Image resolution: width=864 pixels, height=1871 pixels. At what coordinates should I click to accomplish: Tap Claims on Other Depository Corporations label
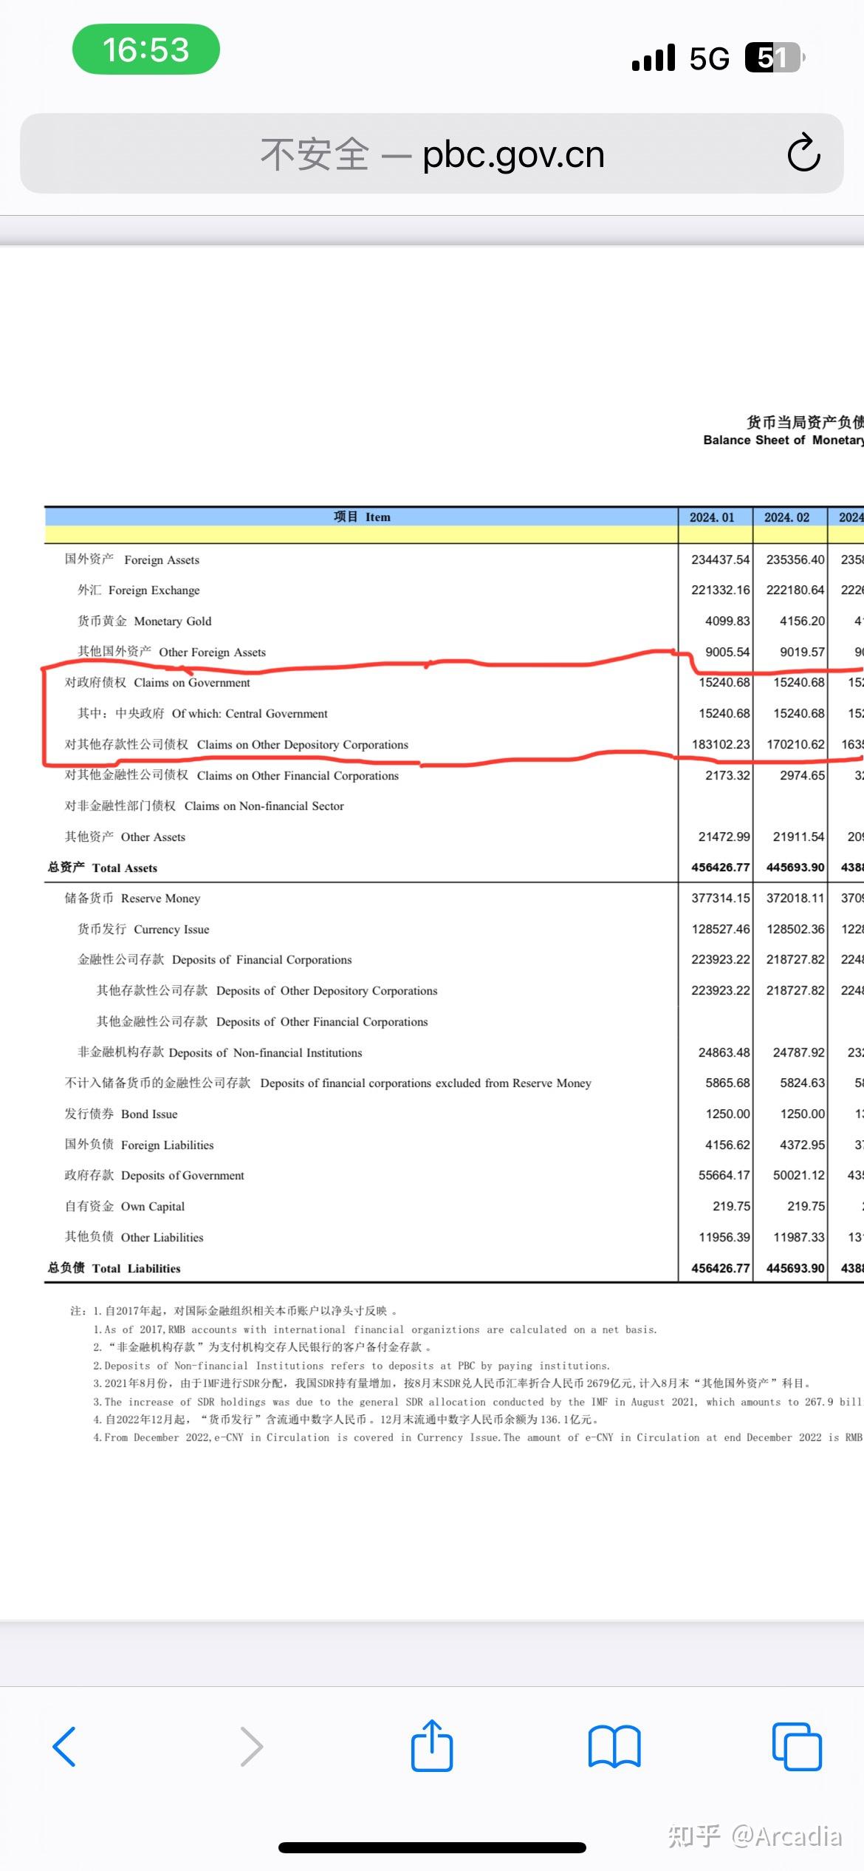(x=236, y=745)
